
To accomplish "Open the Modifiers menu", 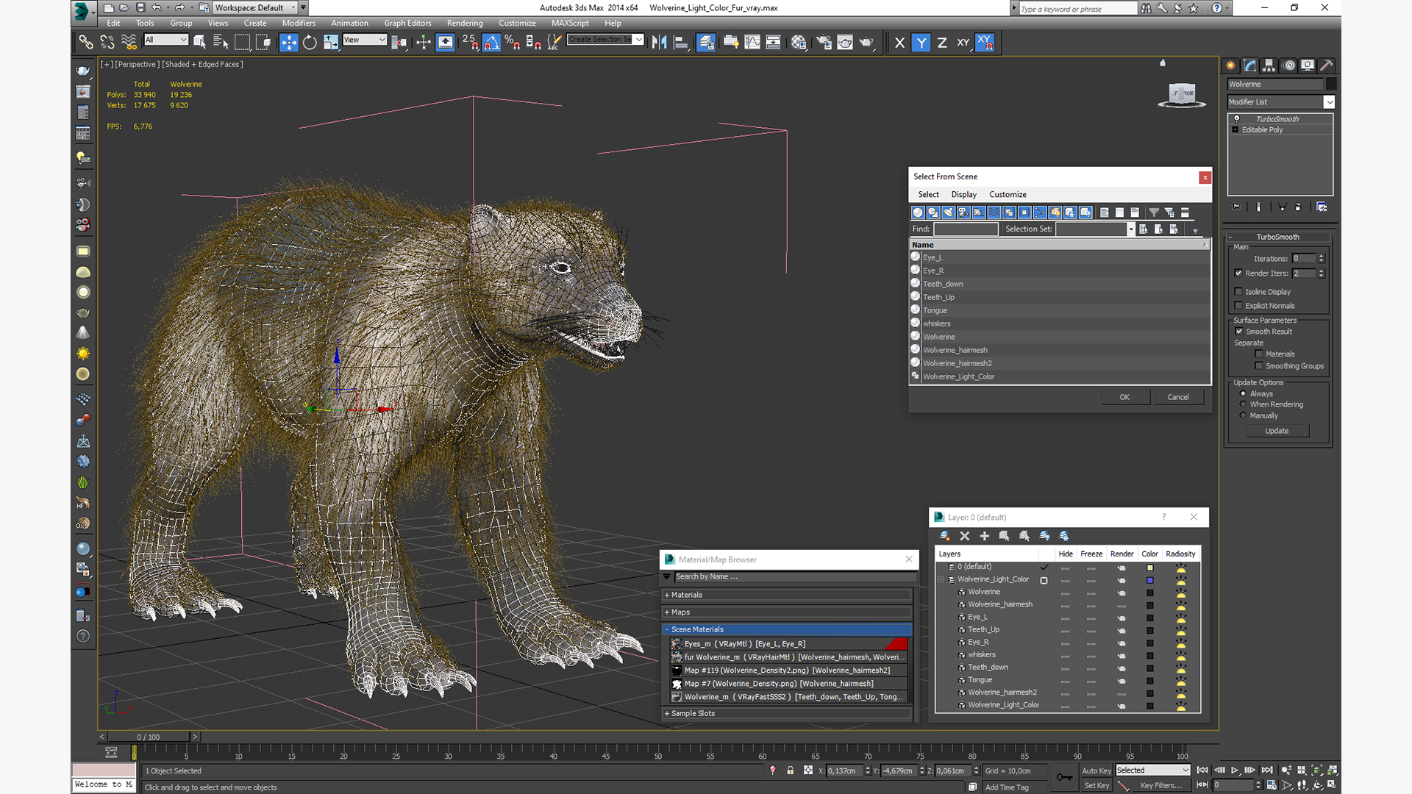I will (x=299, y=24).
